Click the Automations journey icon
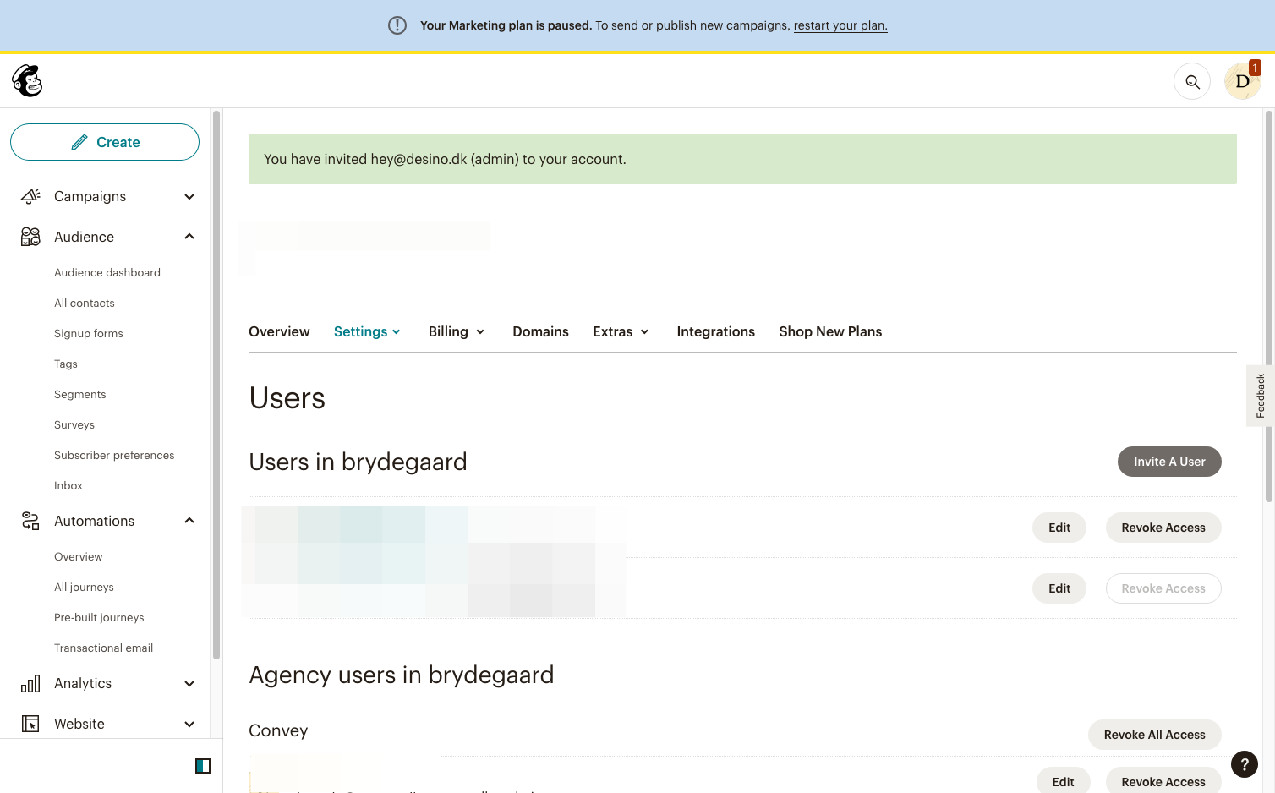Image resolution: width=1275 pixels, height=793 pixels. click(x=30, y=521)
